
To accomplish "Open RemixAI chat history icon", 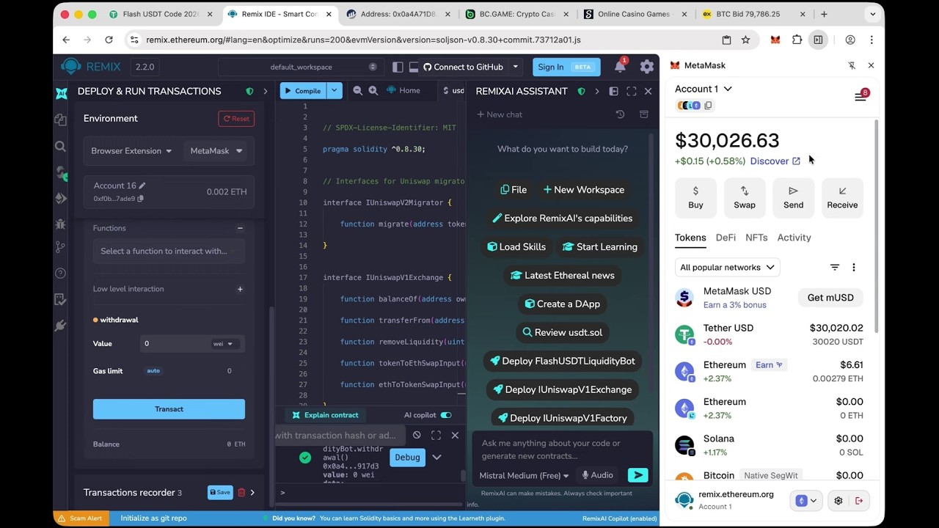I will click(x=620, y=114).
